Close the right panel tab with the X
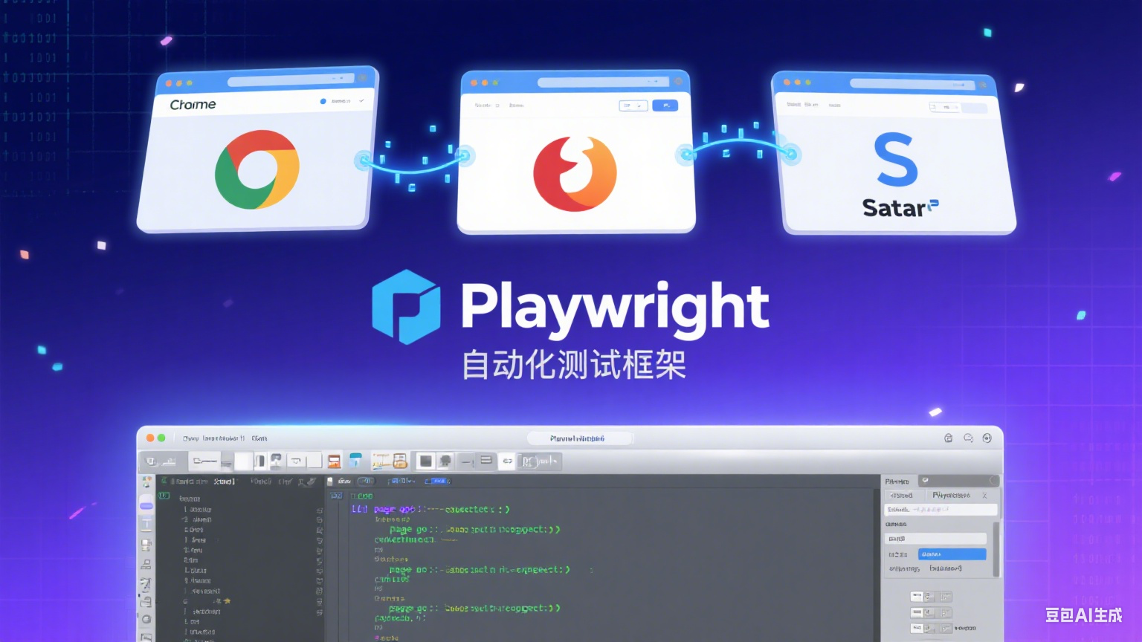The height and width of the screenshot is (642, 1142). [984, 495]
